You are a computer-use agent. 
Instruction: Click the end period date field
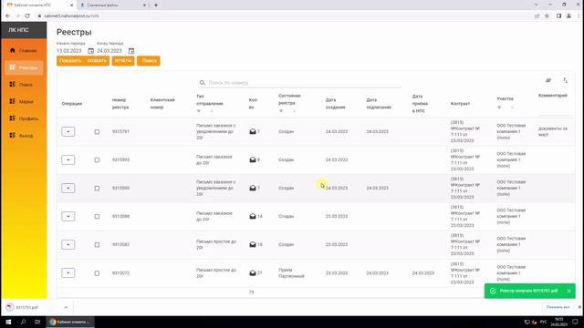coord(109,51)
